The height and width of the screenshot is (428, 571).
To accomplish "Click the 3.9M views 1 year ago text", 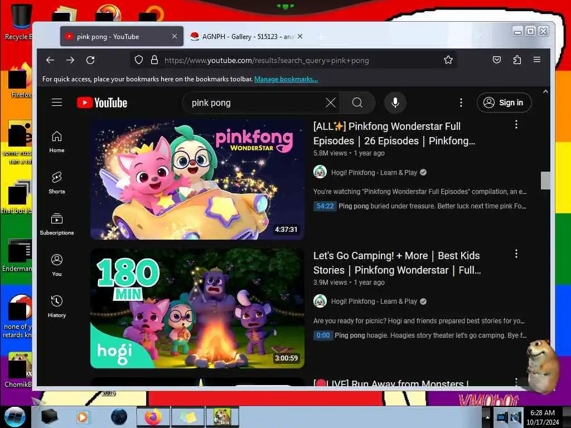I will [x=349, y=283].
